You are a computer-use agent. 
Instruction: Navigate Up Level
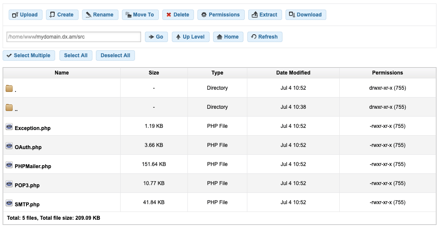[190, 37]
